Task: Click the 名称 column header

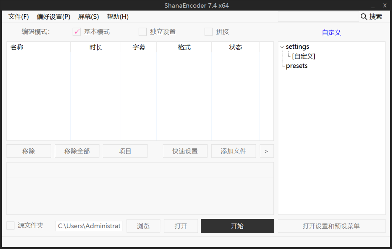Action: point(17,47)
